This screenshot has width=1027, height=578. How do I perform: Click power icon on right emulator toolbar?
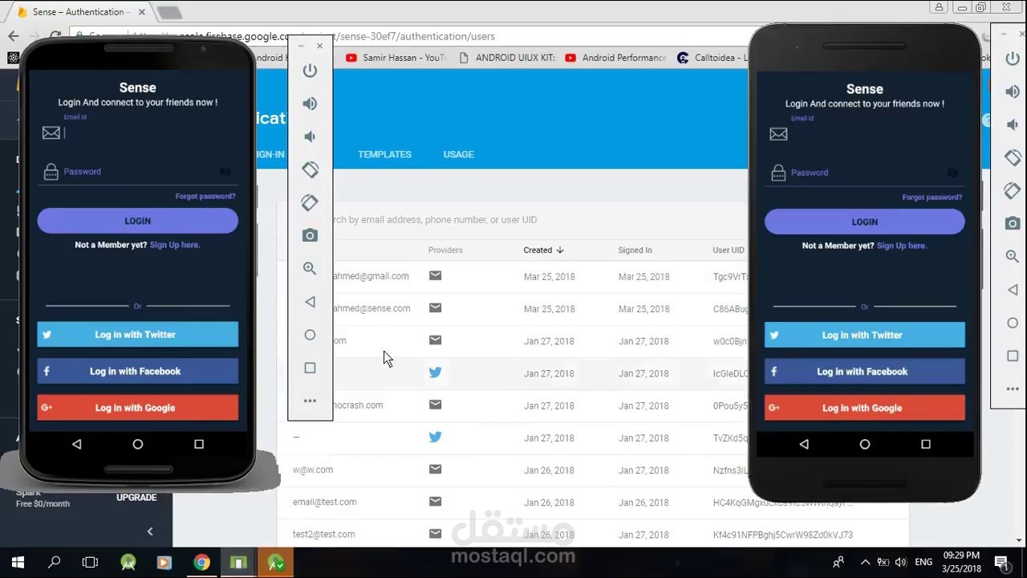[1013, 59]
